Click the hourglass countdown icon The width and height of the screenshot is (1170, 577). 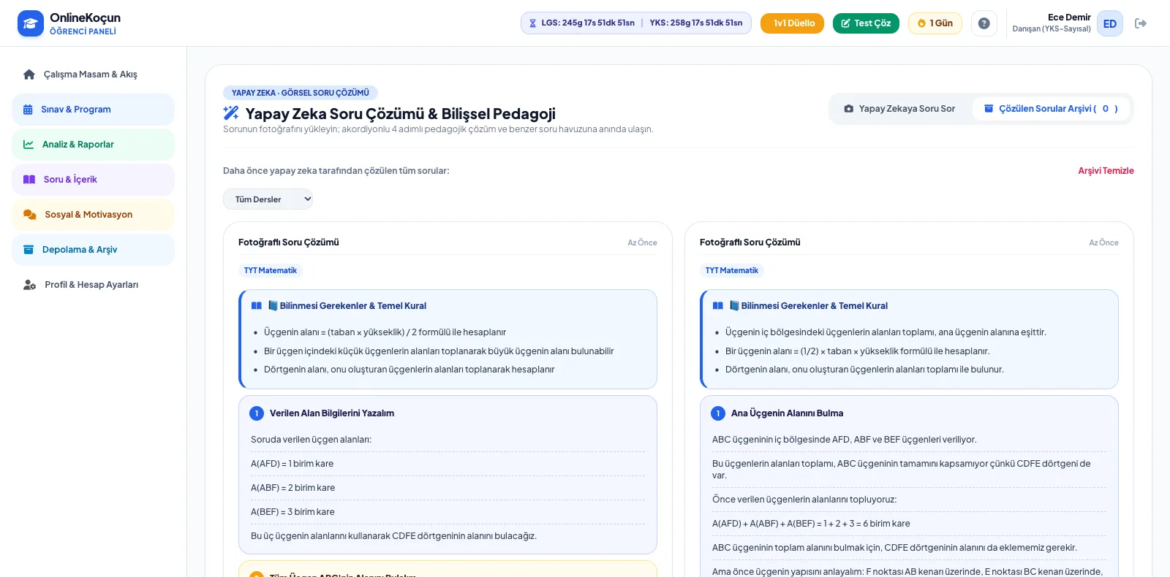coord(532,23)
